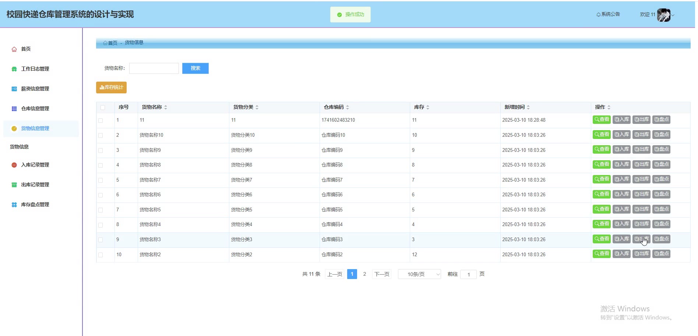This screenshot has height=336, width=698.
Task: Expand the user menu arrow beside avatar
Action: click(x=673, y=15)
